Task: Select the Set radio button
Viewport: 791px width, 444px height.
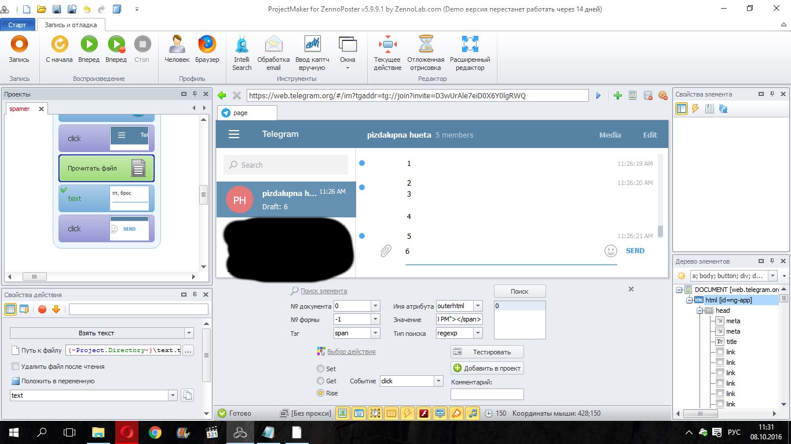Action: 320,369
